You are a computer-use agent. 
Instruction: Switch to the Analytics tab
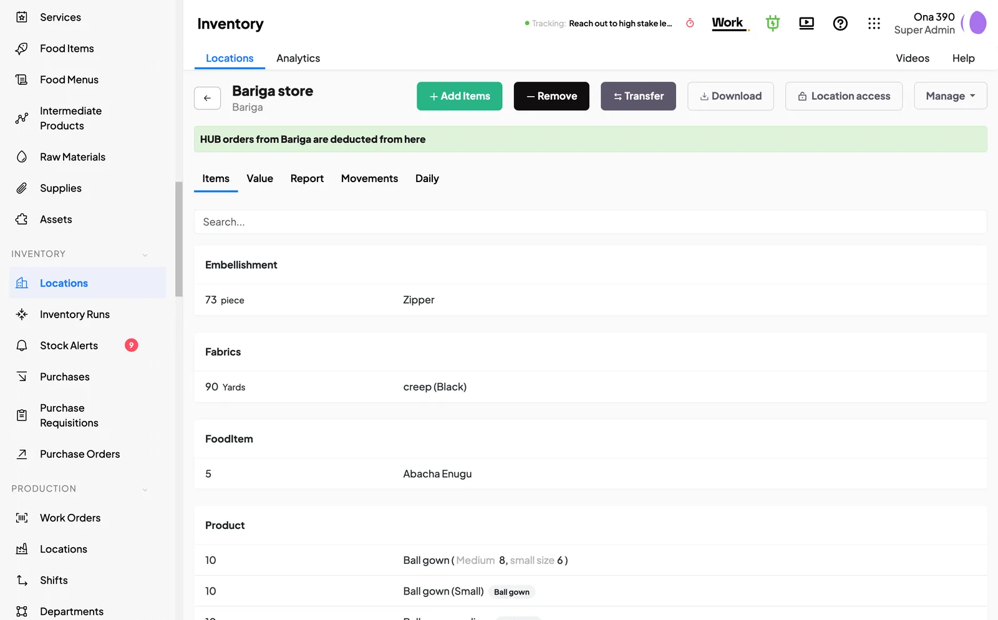pyautogui.click(x=298, y=58)
